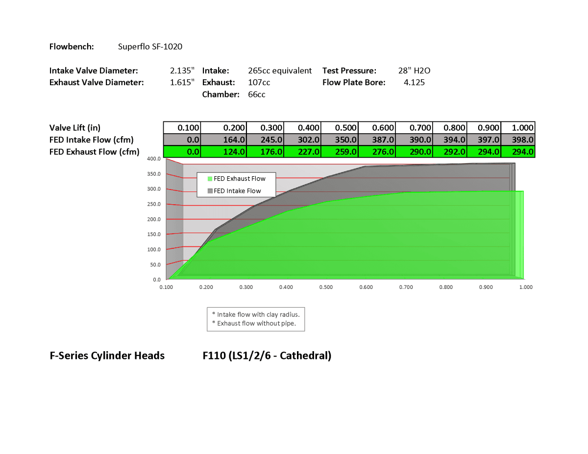Click the intake flow with clay radius footnote
The width and height of the screenshot is (588, 454).
pos(255,314)
